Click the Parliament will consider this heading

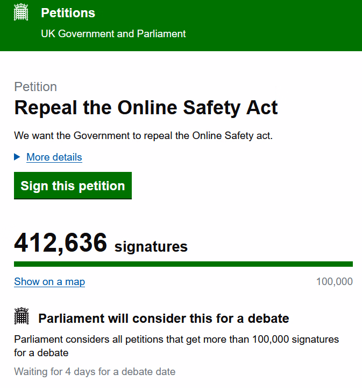tap(164, 318)
